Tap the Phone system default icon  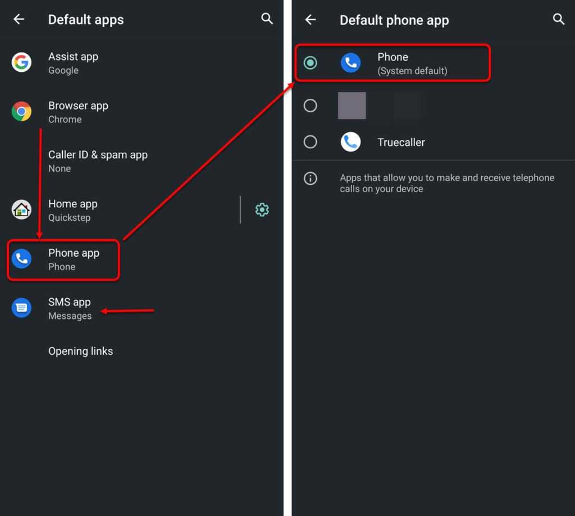click(x=350, y=63)
